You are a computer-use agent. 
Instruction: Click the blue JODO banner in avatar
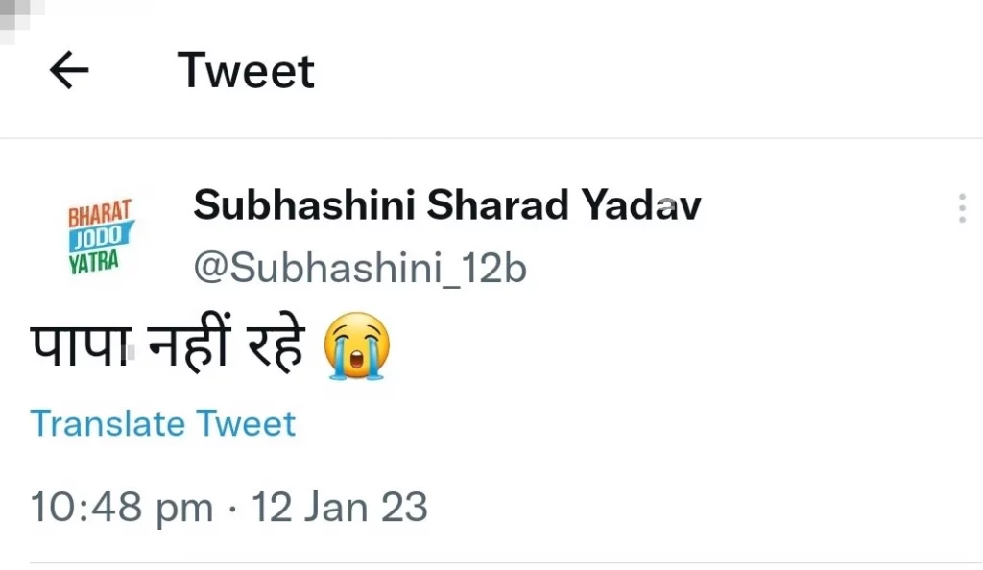tap(100, 237)
